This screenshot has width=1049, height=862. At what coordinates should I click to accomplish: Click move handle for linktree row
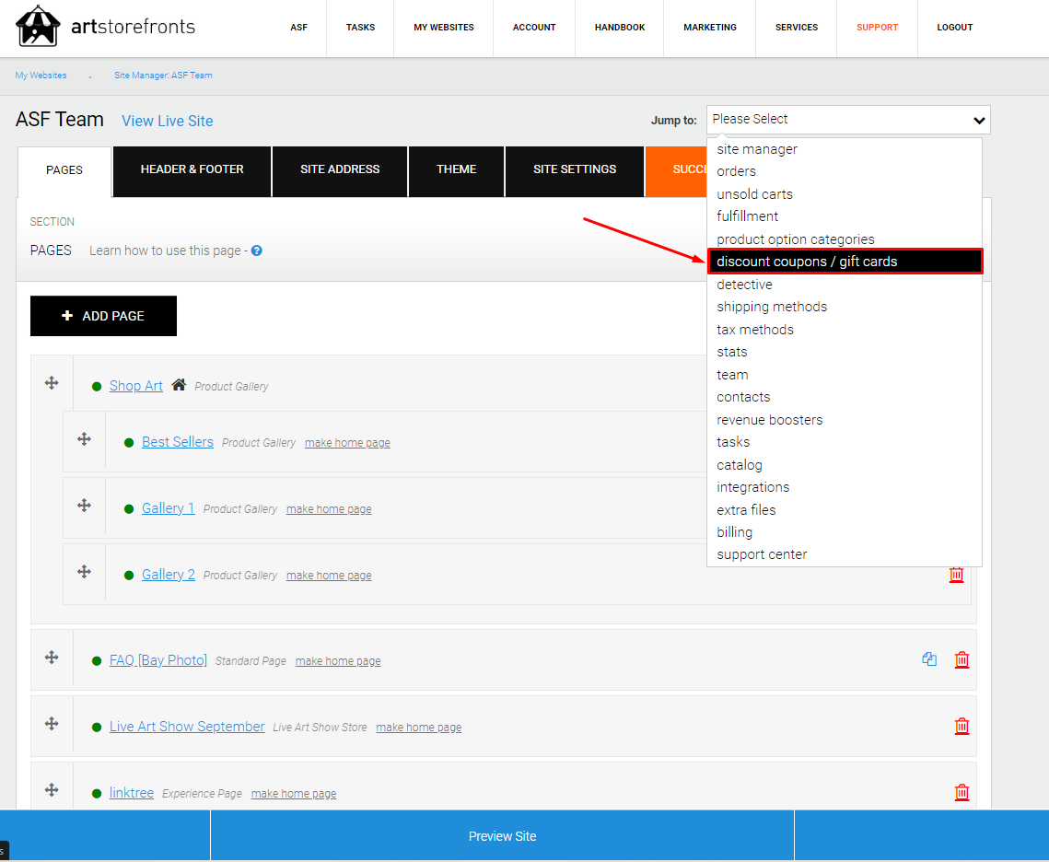tap(52, 790)
